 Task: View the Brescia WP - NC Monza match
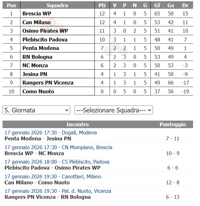(x=34, y=153)
